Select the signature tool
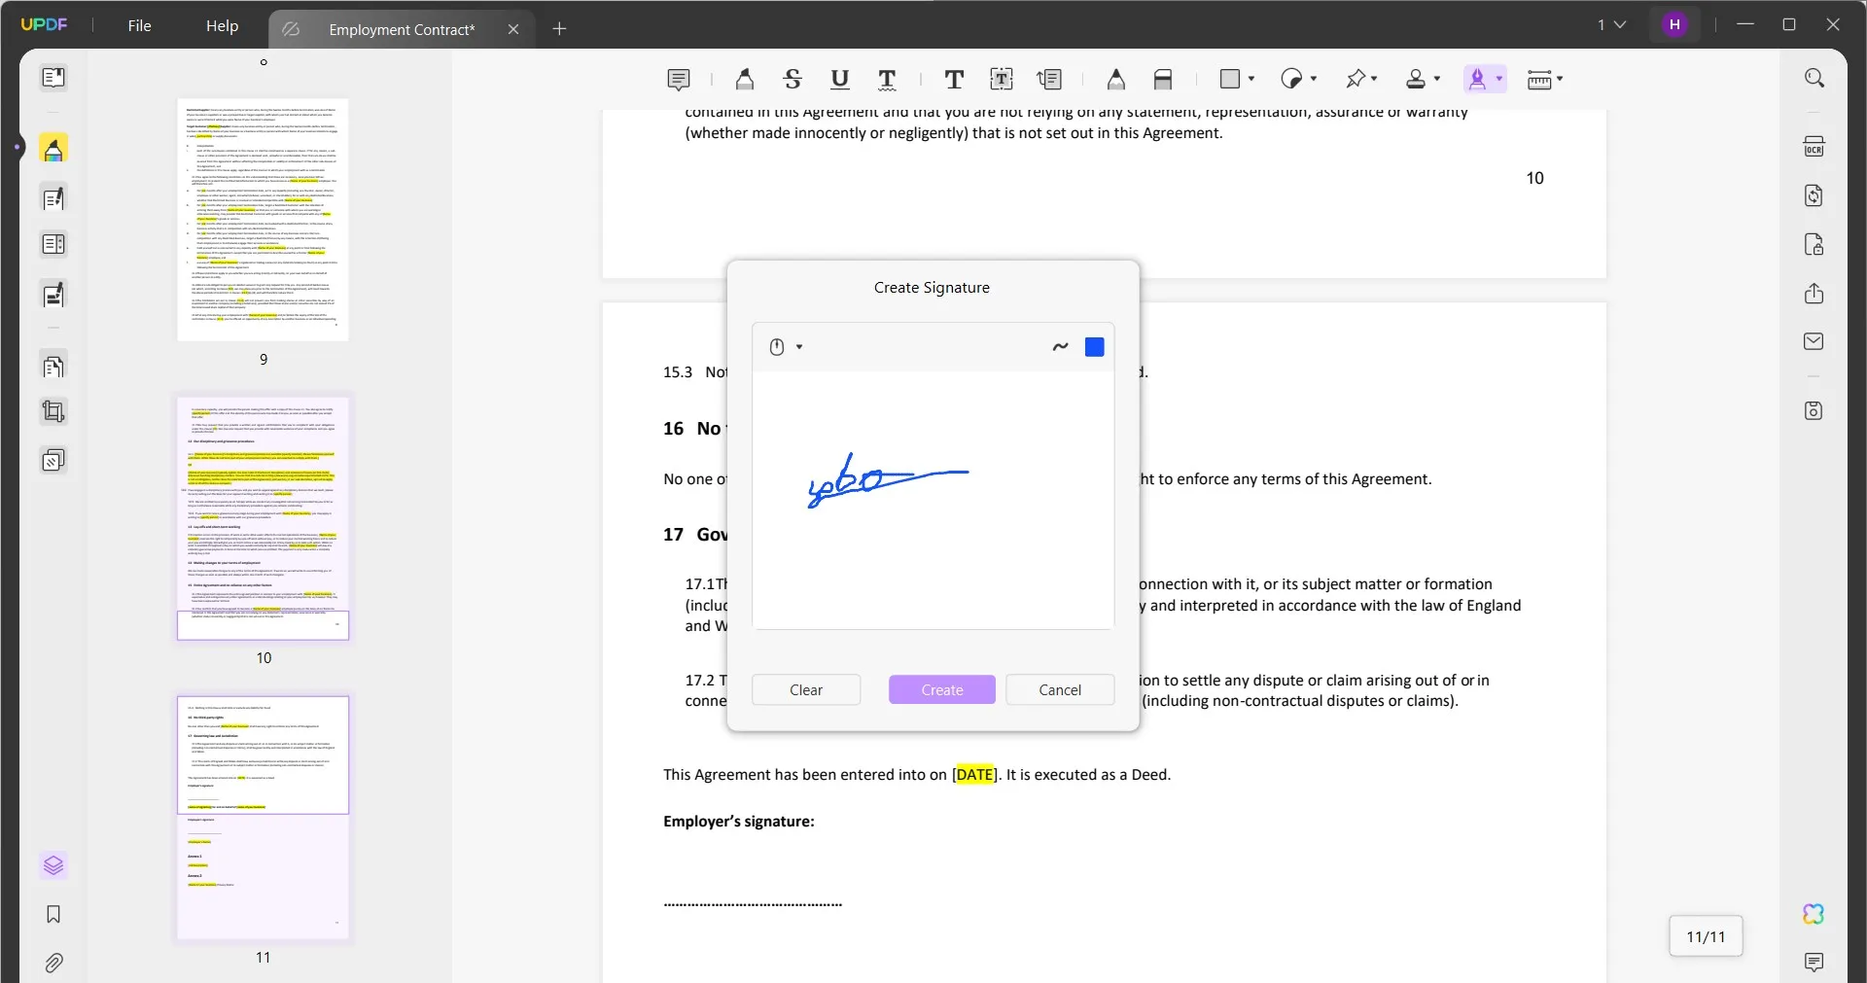The width and height of the screenshot is (1867, 983). tap(1477, 79)
